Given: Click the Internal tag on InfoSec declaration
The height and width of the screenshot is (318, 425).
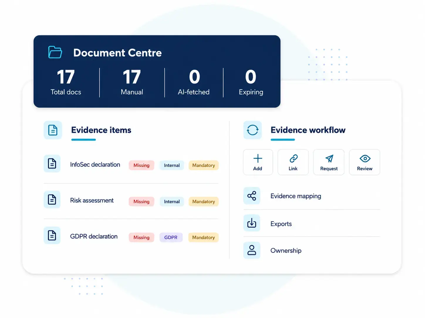Looking at the screenshot, I should tap(172, 165).
